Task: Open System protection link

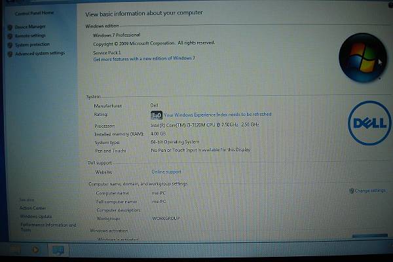Action: (32, 45)
